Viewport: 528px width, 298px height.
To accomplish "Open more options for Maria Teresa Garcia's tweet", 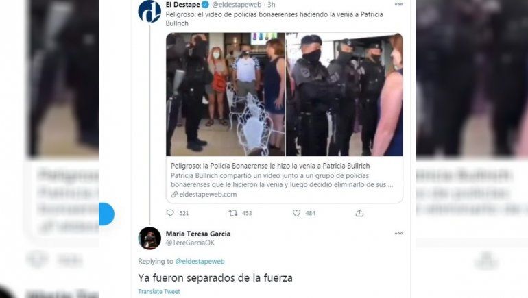I will (x=398, y=234).
